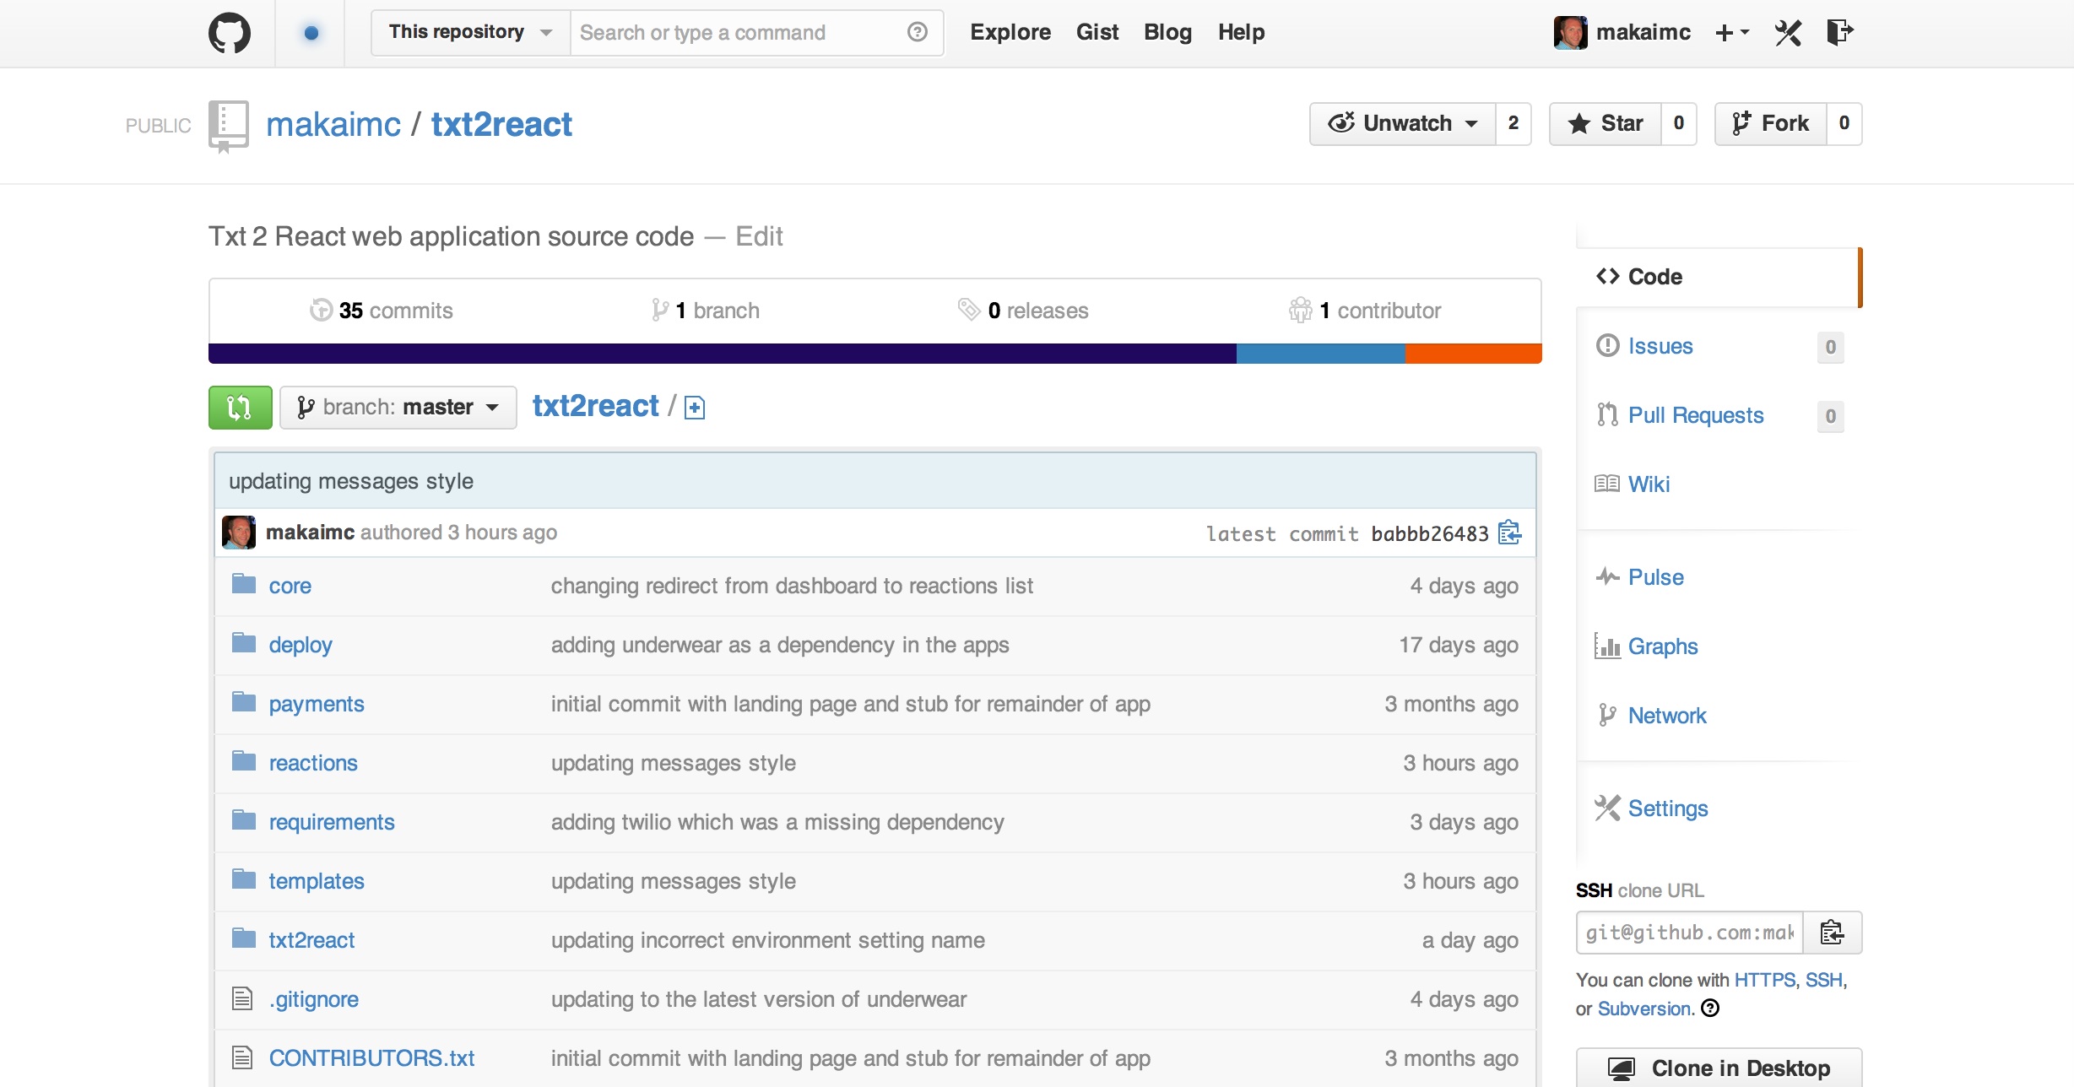Image resolution: width=2074 pixels, height=1087 pixels.
Task: Click the watchers count 2
Action: (1513, 123)
